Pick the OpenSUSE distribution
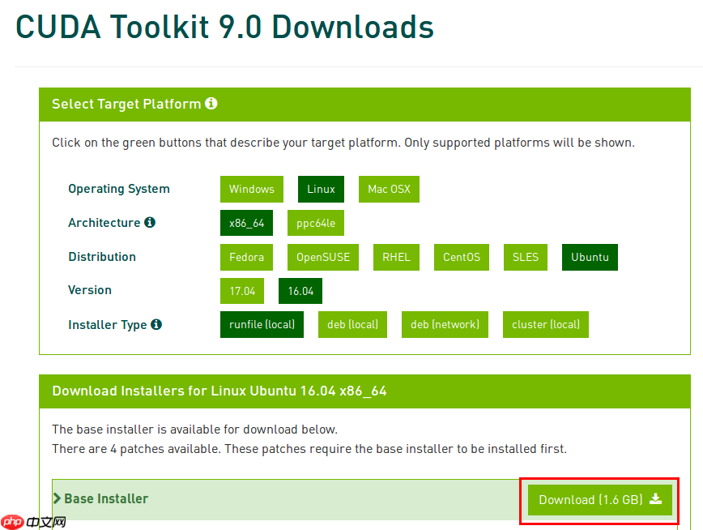This screenshot has height=530, width=703. (x=323, y=257)
